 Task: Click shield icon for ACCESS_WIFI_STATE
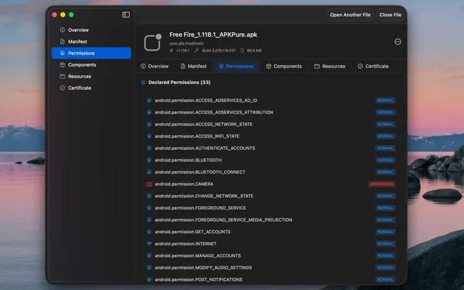[x=149, y=136]
